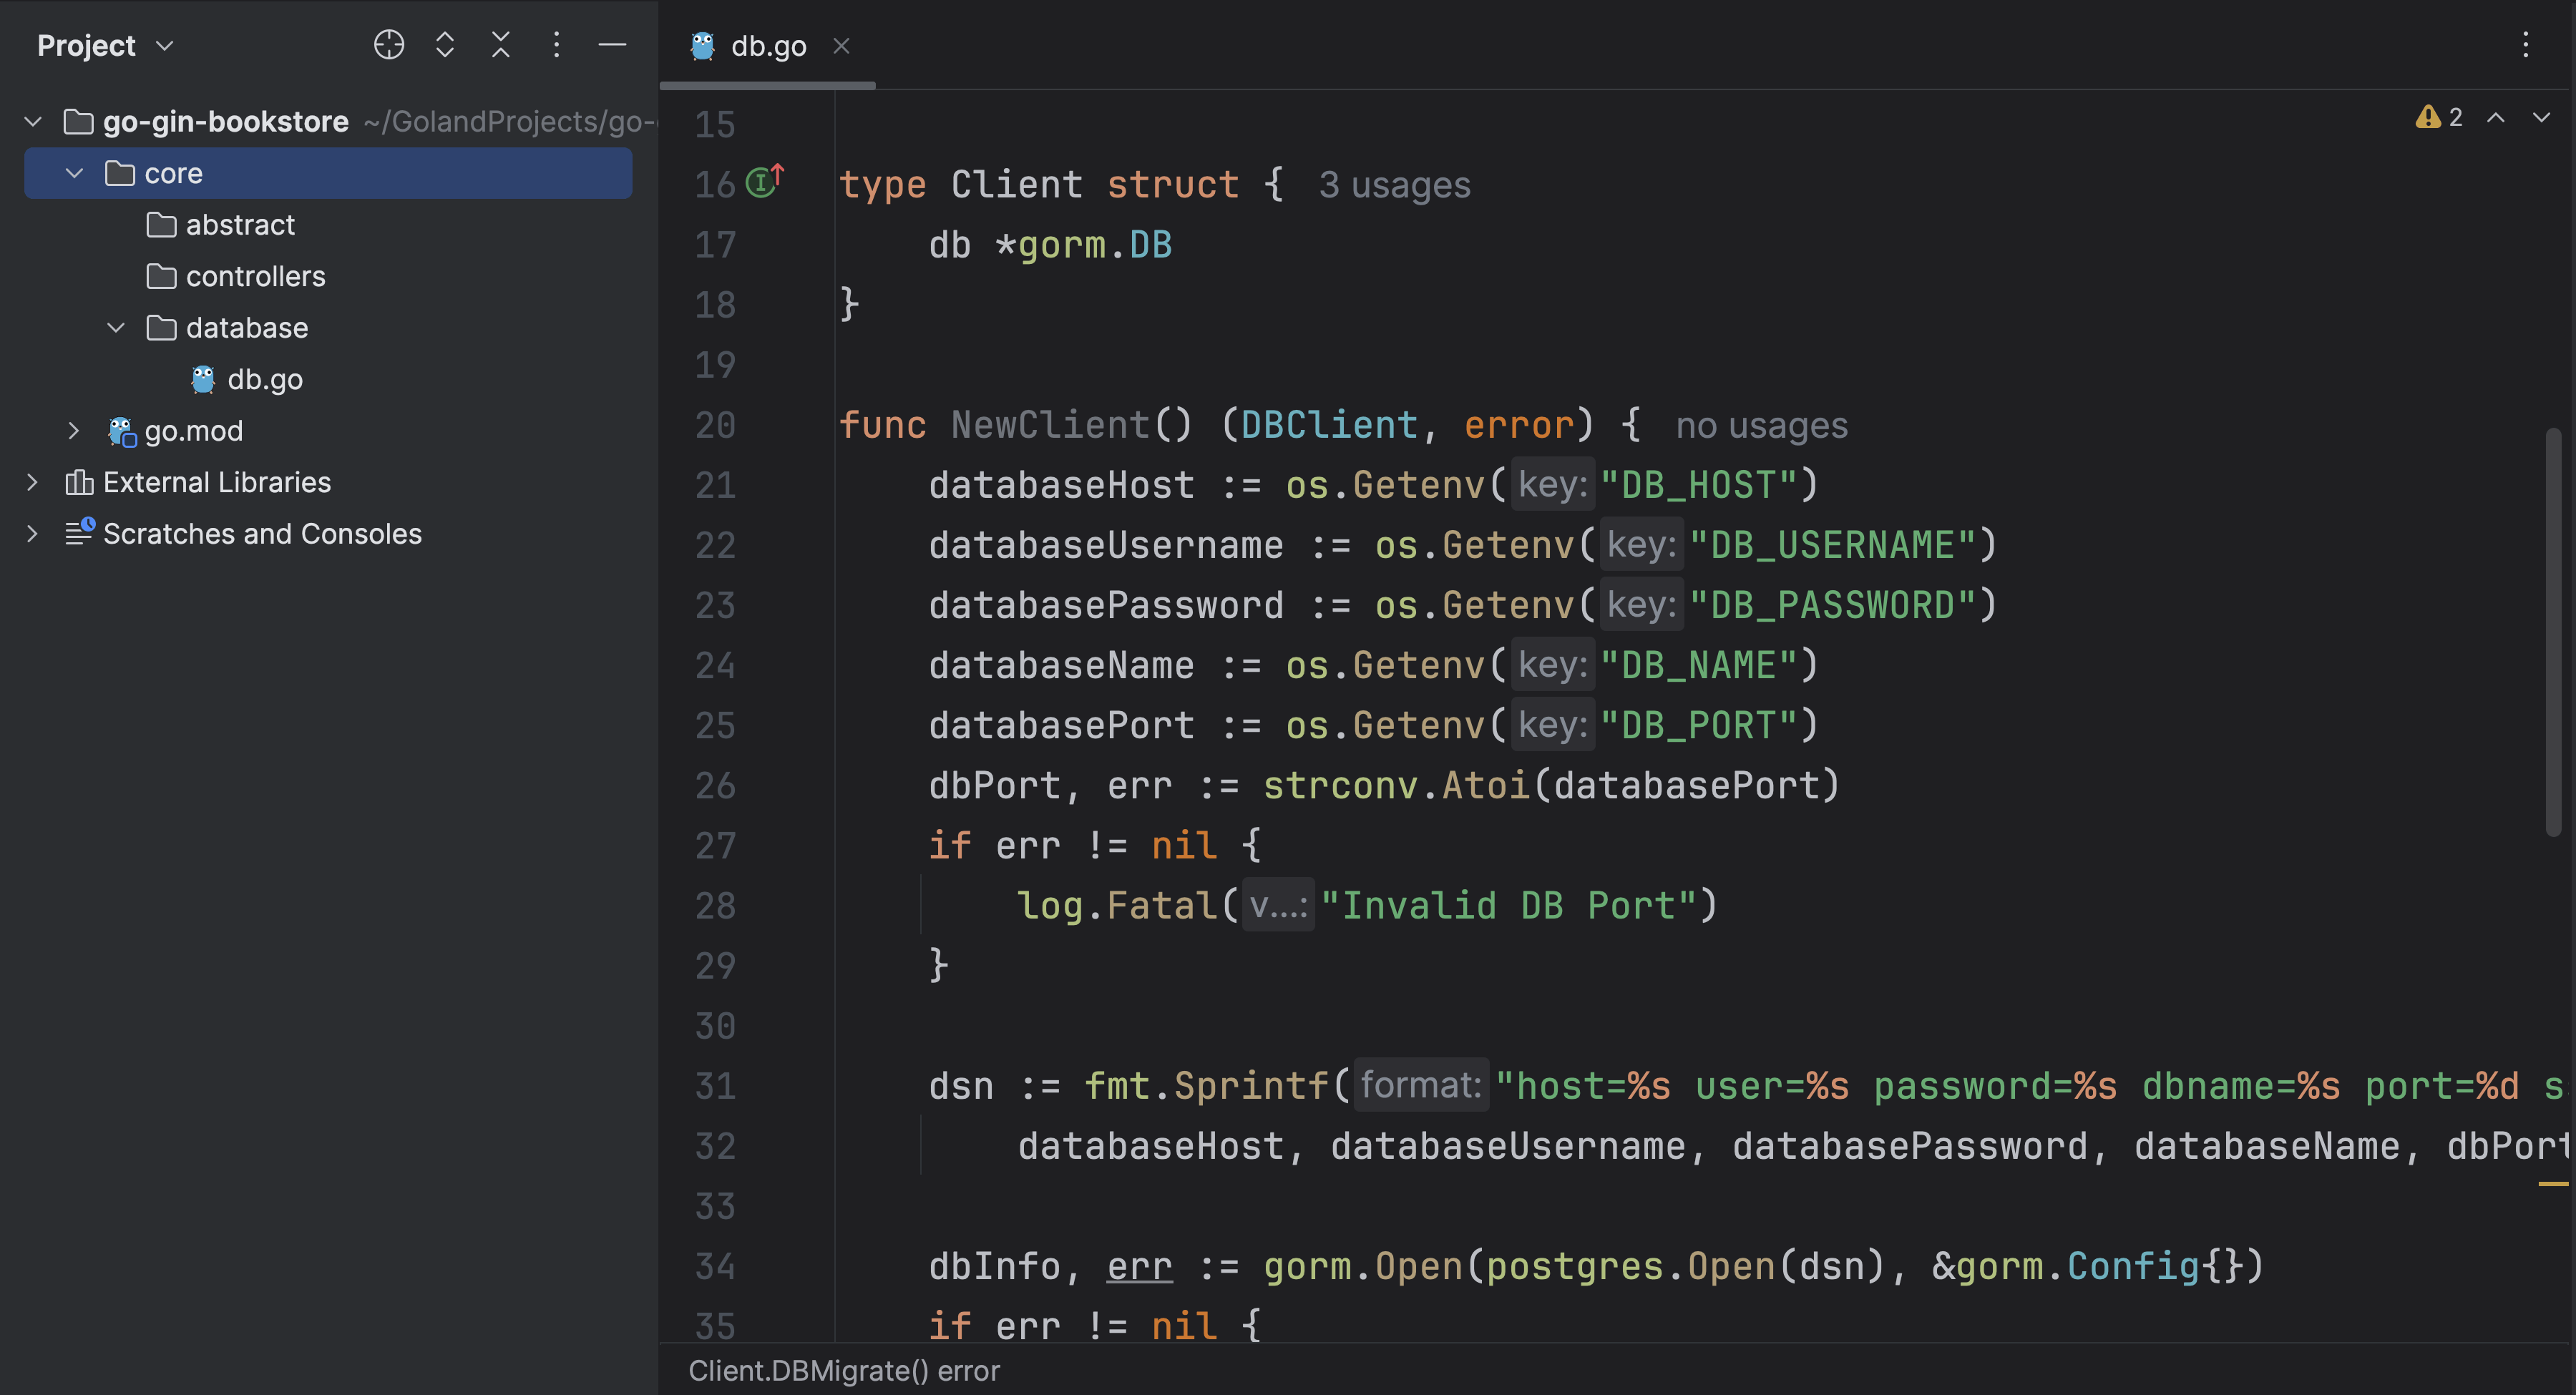Collapse the database folder
Image resolution: width=2576 pixels, height=1395 pixels.
click(116, 328)
